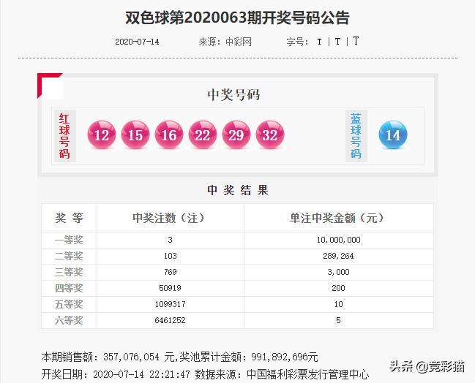Click third prize amount 3,000
The width and height of the screenshot is (475, 383).
coord(338,273)
